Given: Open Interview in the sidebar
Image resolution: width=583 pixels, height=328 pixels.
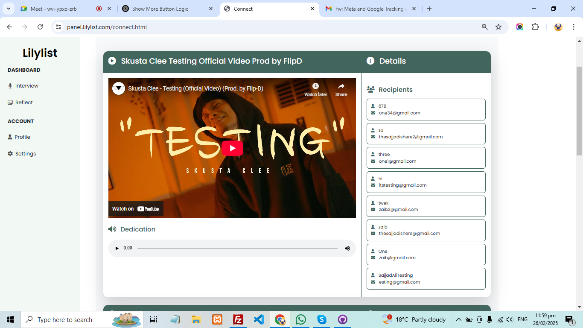Looking at the screenshot, I should (x=26, y=86).
